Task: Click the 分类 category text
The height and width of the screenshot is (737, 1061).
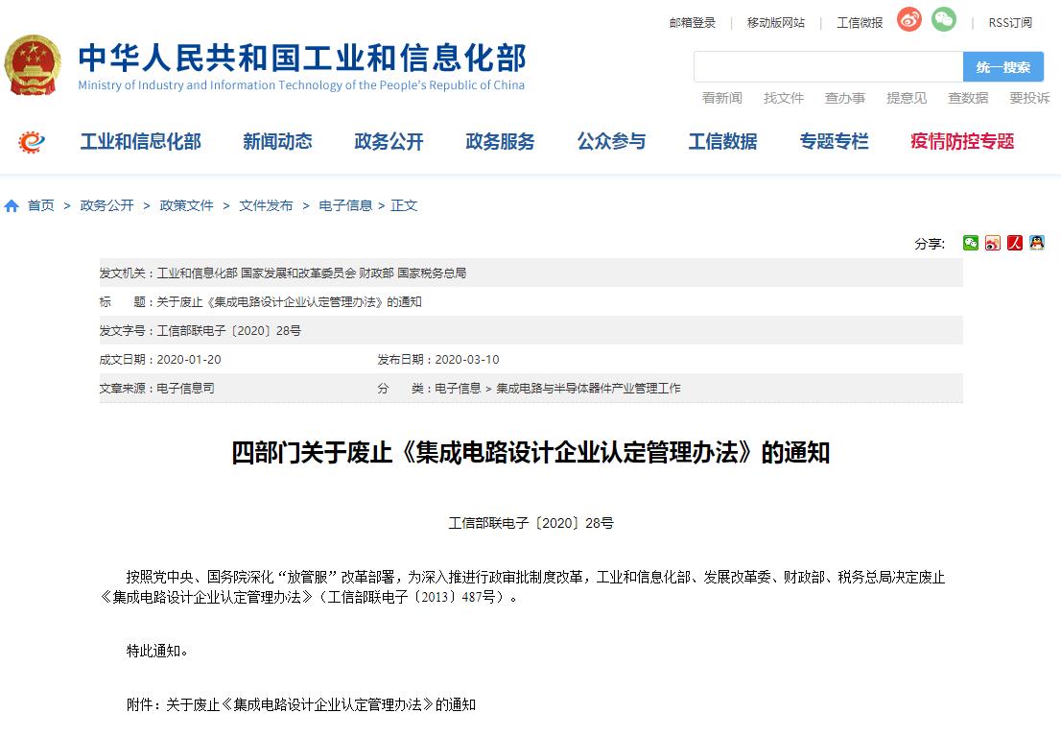Action: point(530,389)
